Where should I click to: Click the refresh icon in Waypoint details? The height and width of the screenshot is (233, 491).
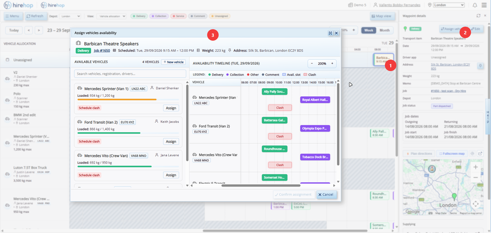(478, 16)
